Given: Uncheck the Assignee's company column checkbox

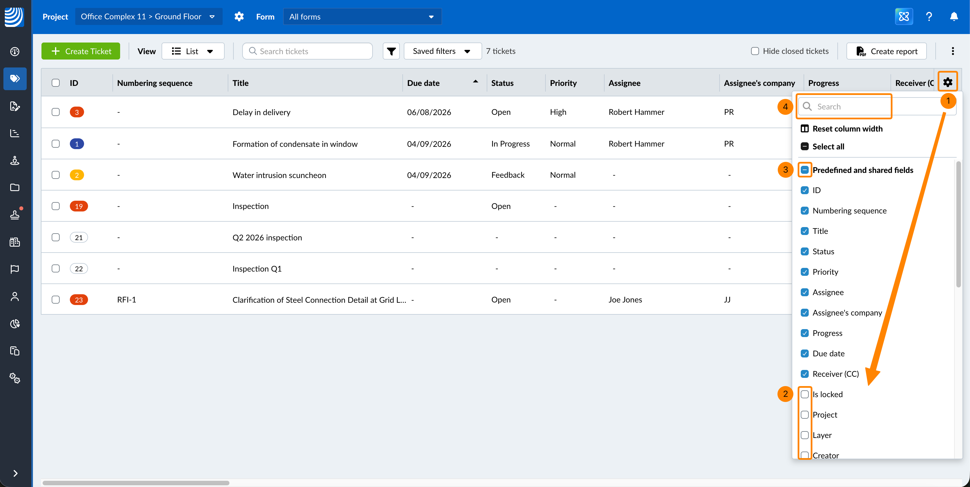Looking at the screenshot, I should [x=805, y=313].
